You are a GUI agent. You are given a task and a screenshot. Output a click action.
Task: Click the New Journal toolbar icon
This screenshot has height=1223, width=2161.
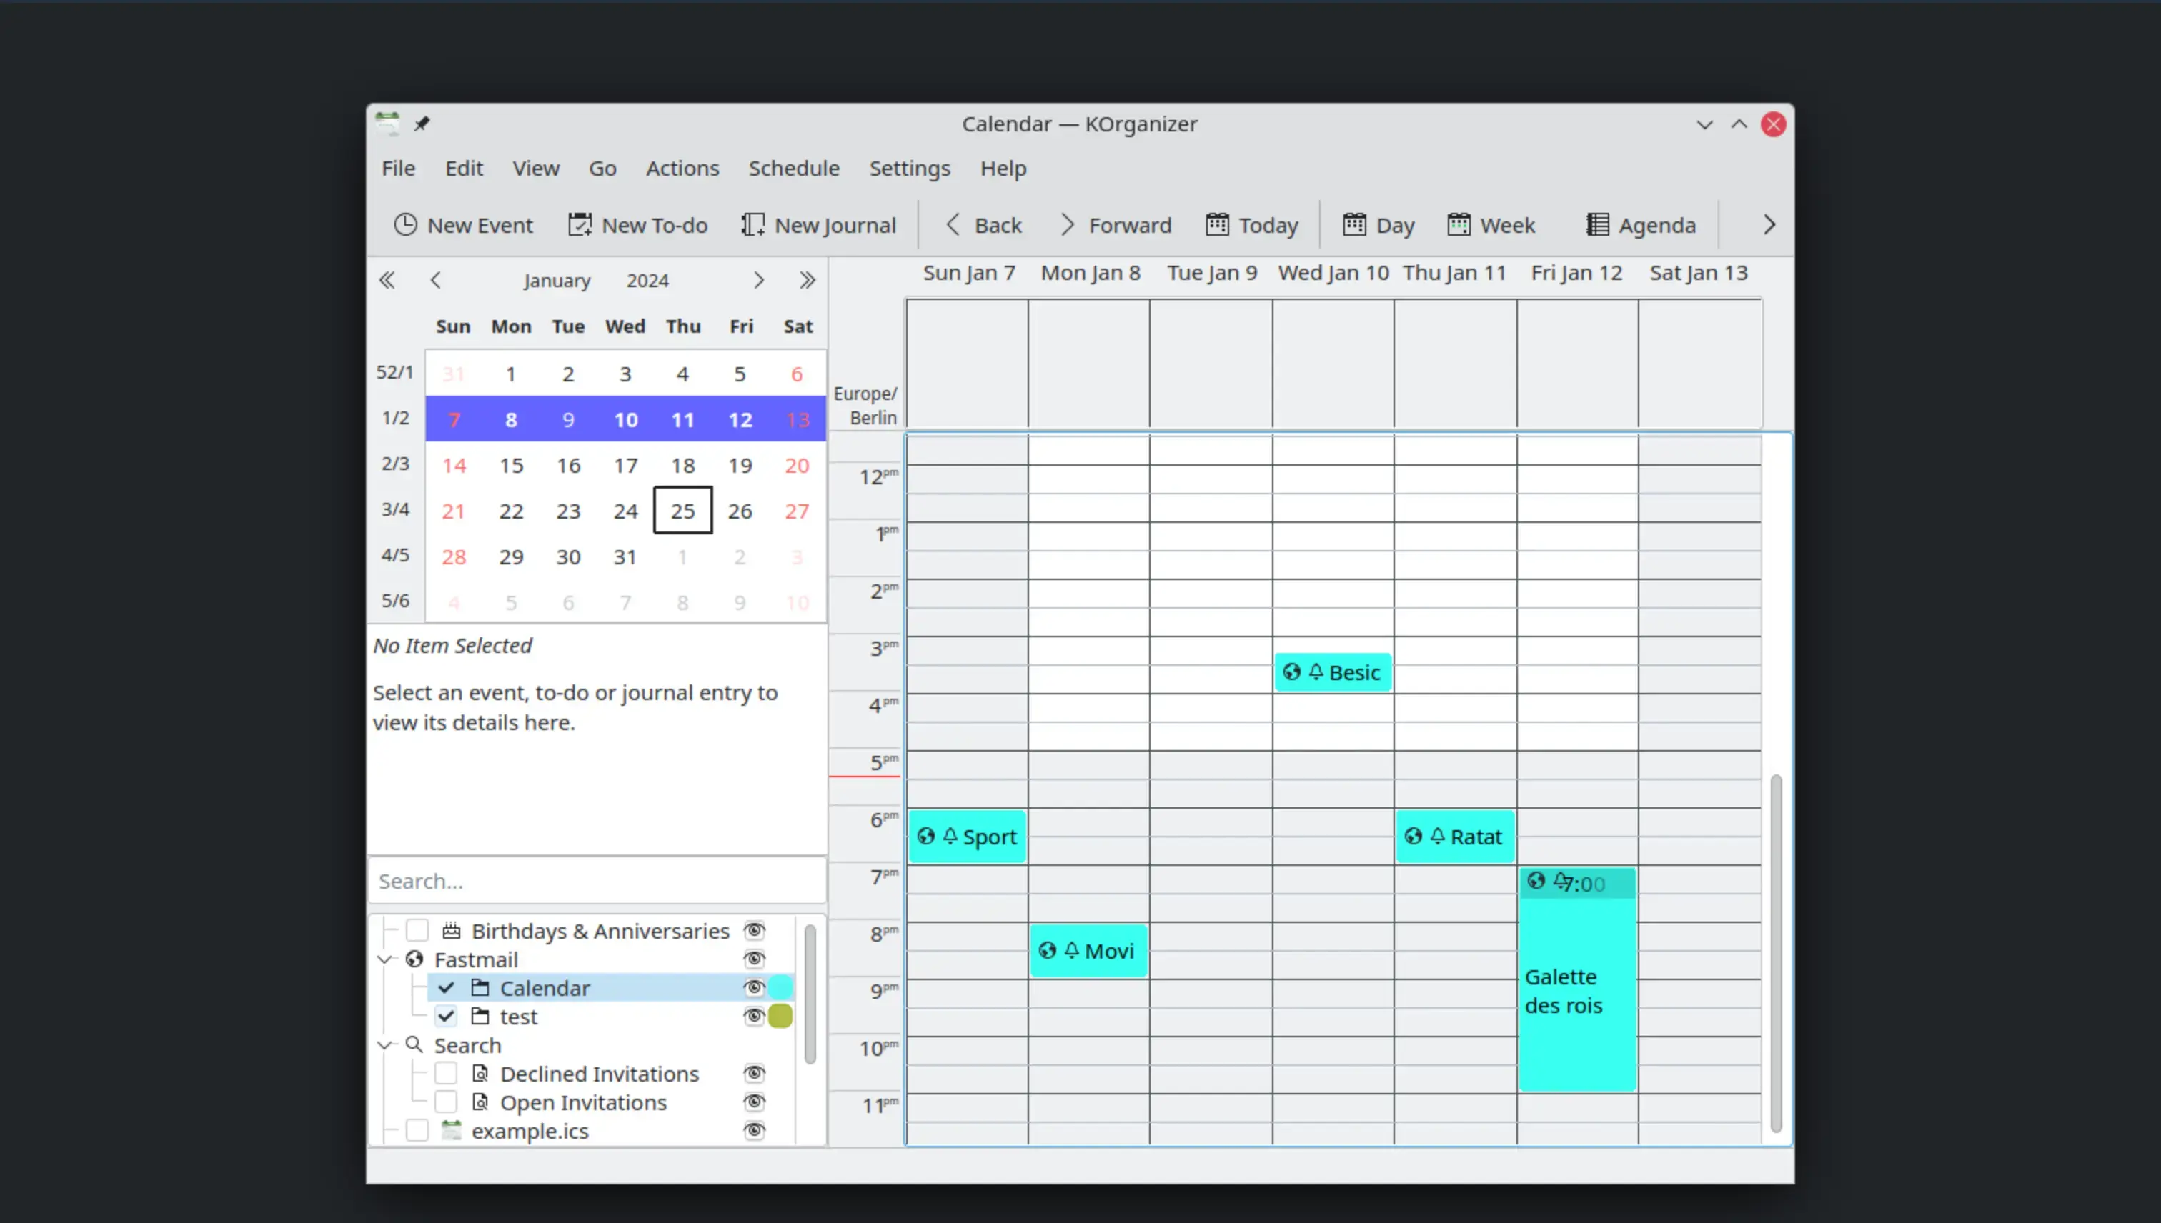(x=752, y=225)
